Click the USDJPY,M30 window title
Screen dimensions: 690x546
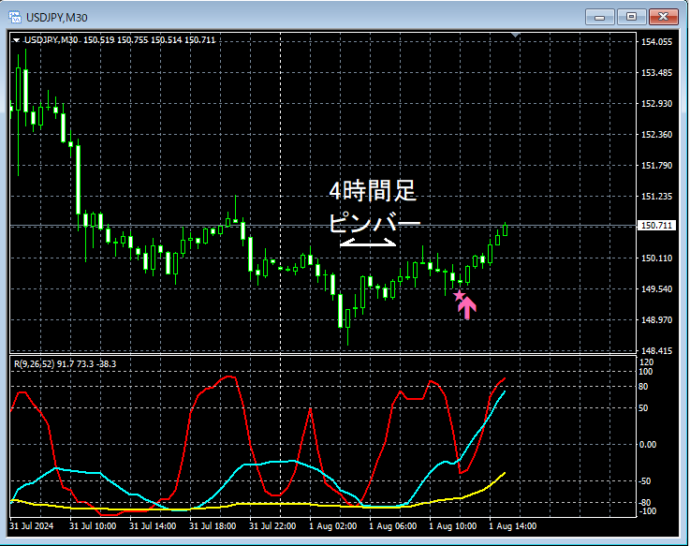click(57, 18)
